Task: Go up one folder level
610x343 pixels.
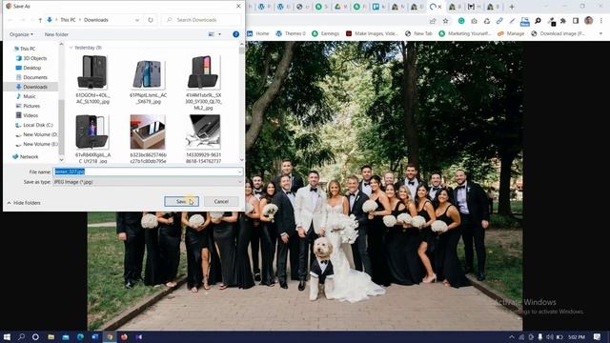Action: point(40,20)
